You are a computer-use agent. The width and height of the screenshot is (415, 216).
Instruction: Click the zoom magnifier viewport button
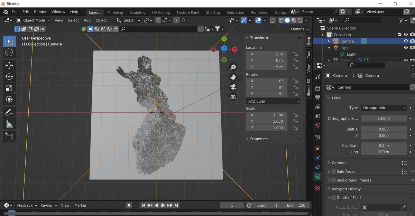click(233, 67)
